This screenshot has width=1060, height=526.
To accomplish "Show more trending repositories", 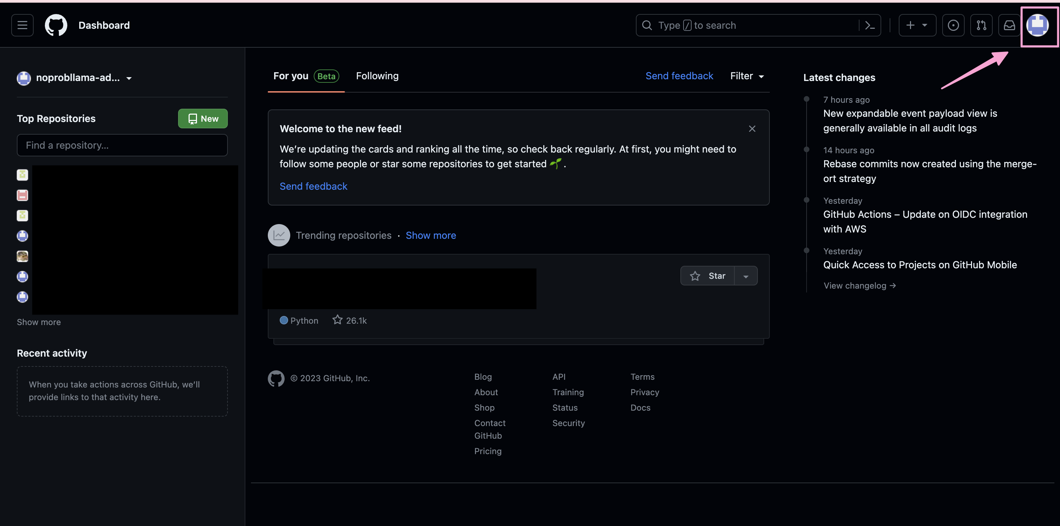I will (x=430, y=235).
